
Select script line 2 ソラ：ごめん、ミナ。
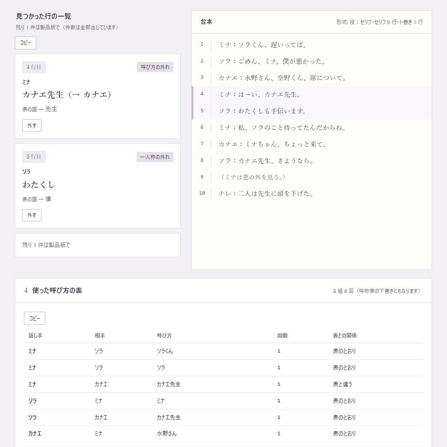pos(312,61)
